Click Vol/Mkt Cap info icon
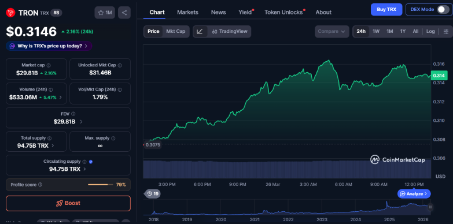The image size is (453, 224). click(120, 89)
